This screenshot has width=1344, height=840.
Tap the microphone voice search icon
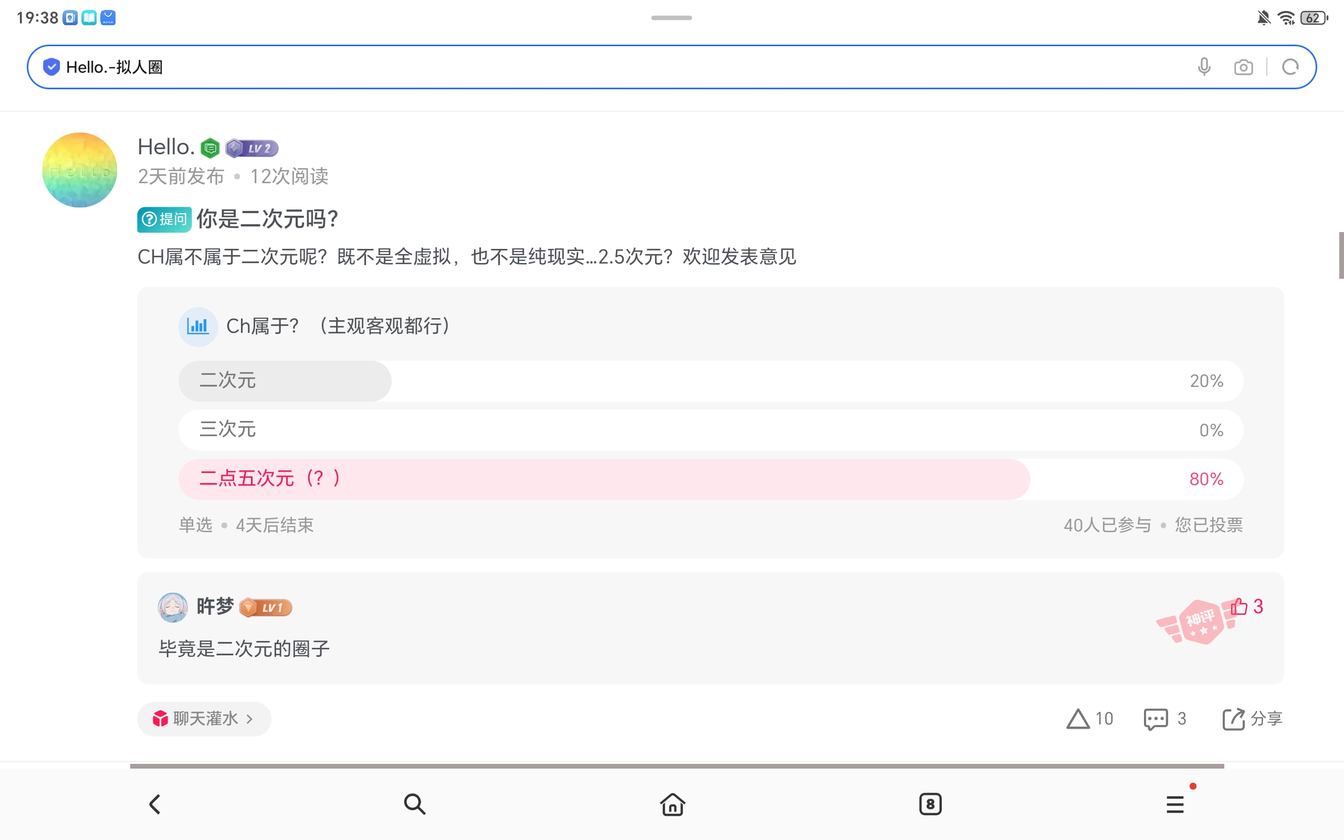[x=1203, y=67]
